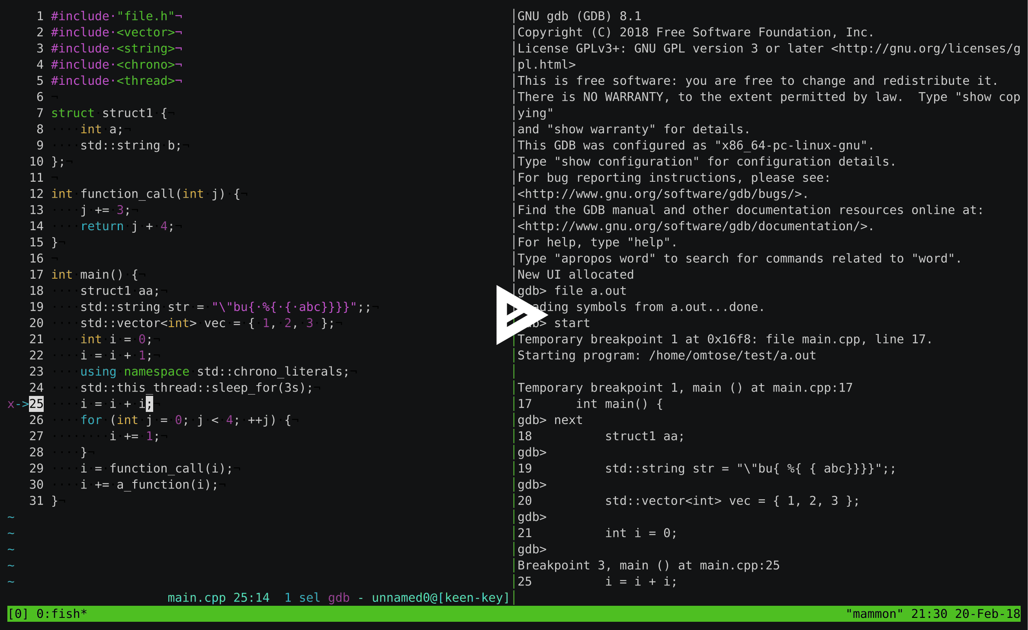Viewport: 1028px width, 630px height.
Task: Click 'using namespace std::chrono_literals;' on line 23
Action: 215,371
